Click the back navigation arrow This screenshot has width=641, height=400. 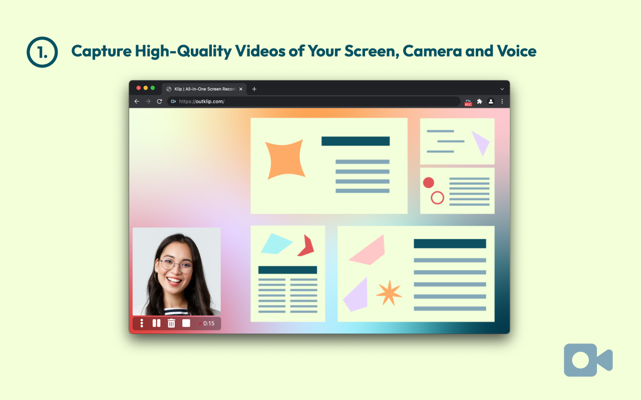coord(137,101)
